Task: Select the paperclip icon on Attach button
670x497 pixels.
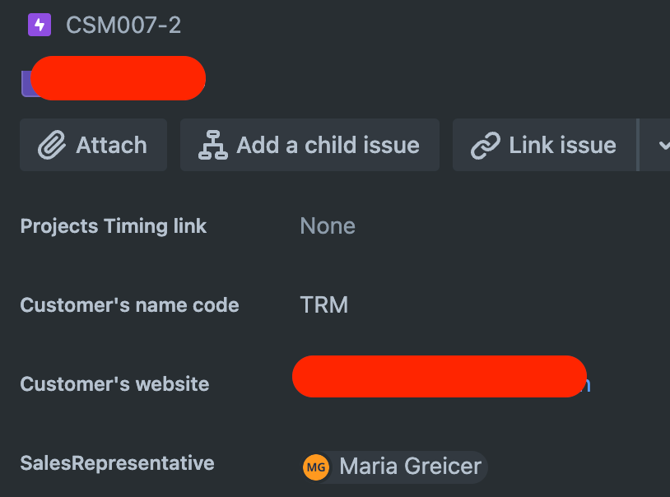Action: click(52, 145)
